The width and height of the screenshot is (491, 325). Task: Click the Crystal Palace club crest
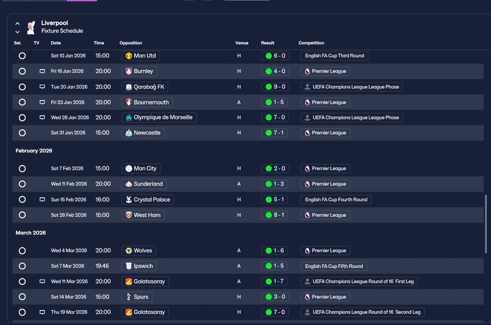pyautogui.click(x=129, y=199)
